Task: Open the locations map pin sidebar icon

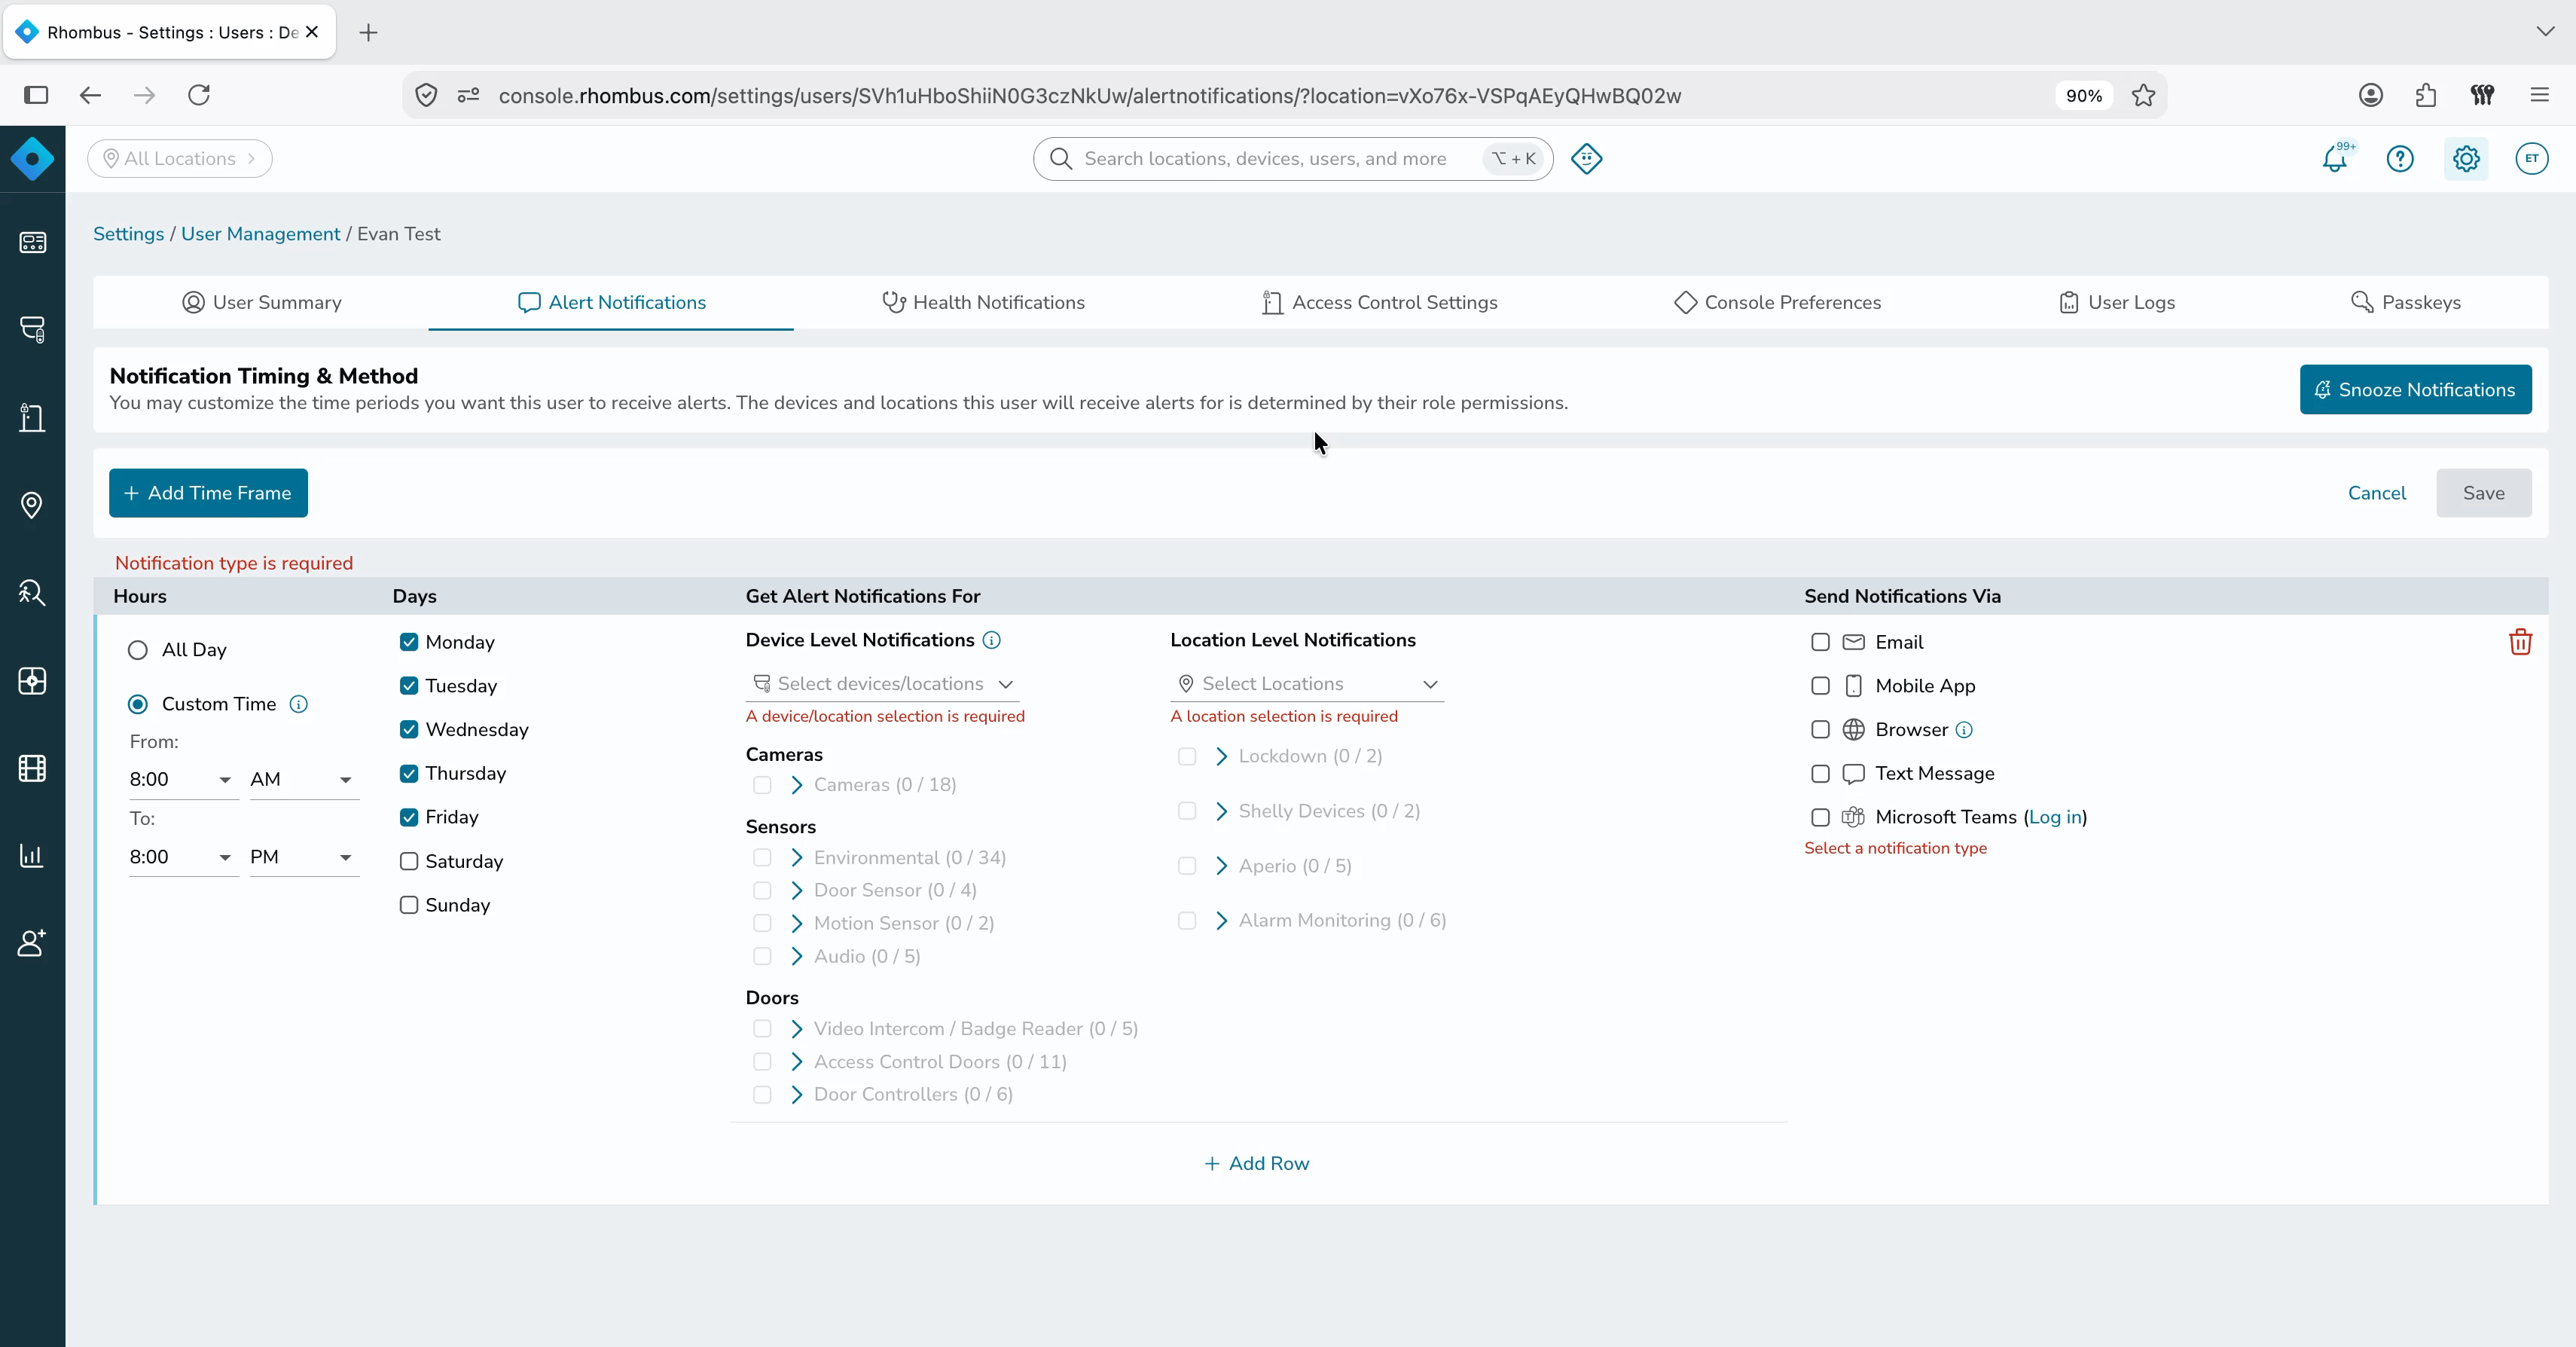Action: [32, 505]
